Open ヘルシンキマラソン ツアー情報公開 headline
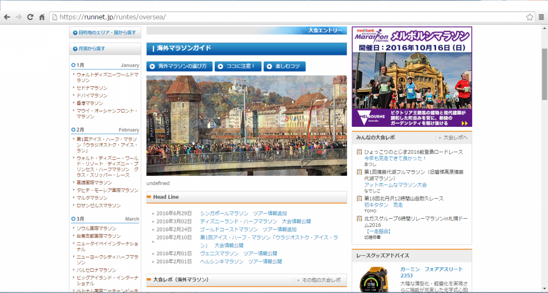Viewport: 548px width, 293px height. pyautogui.click(x=241, y=262)
